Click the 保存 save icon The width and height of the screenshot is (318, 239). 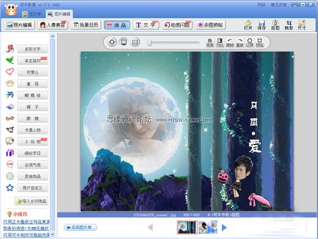coord(261,25)
